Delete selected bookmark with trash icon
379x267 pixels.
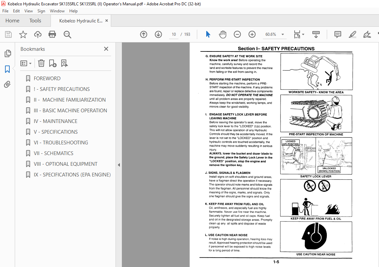41,63
